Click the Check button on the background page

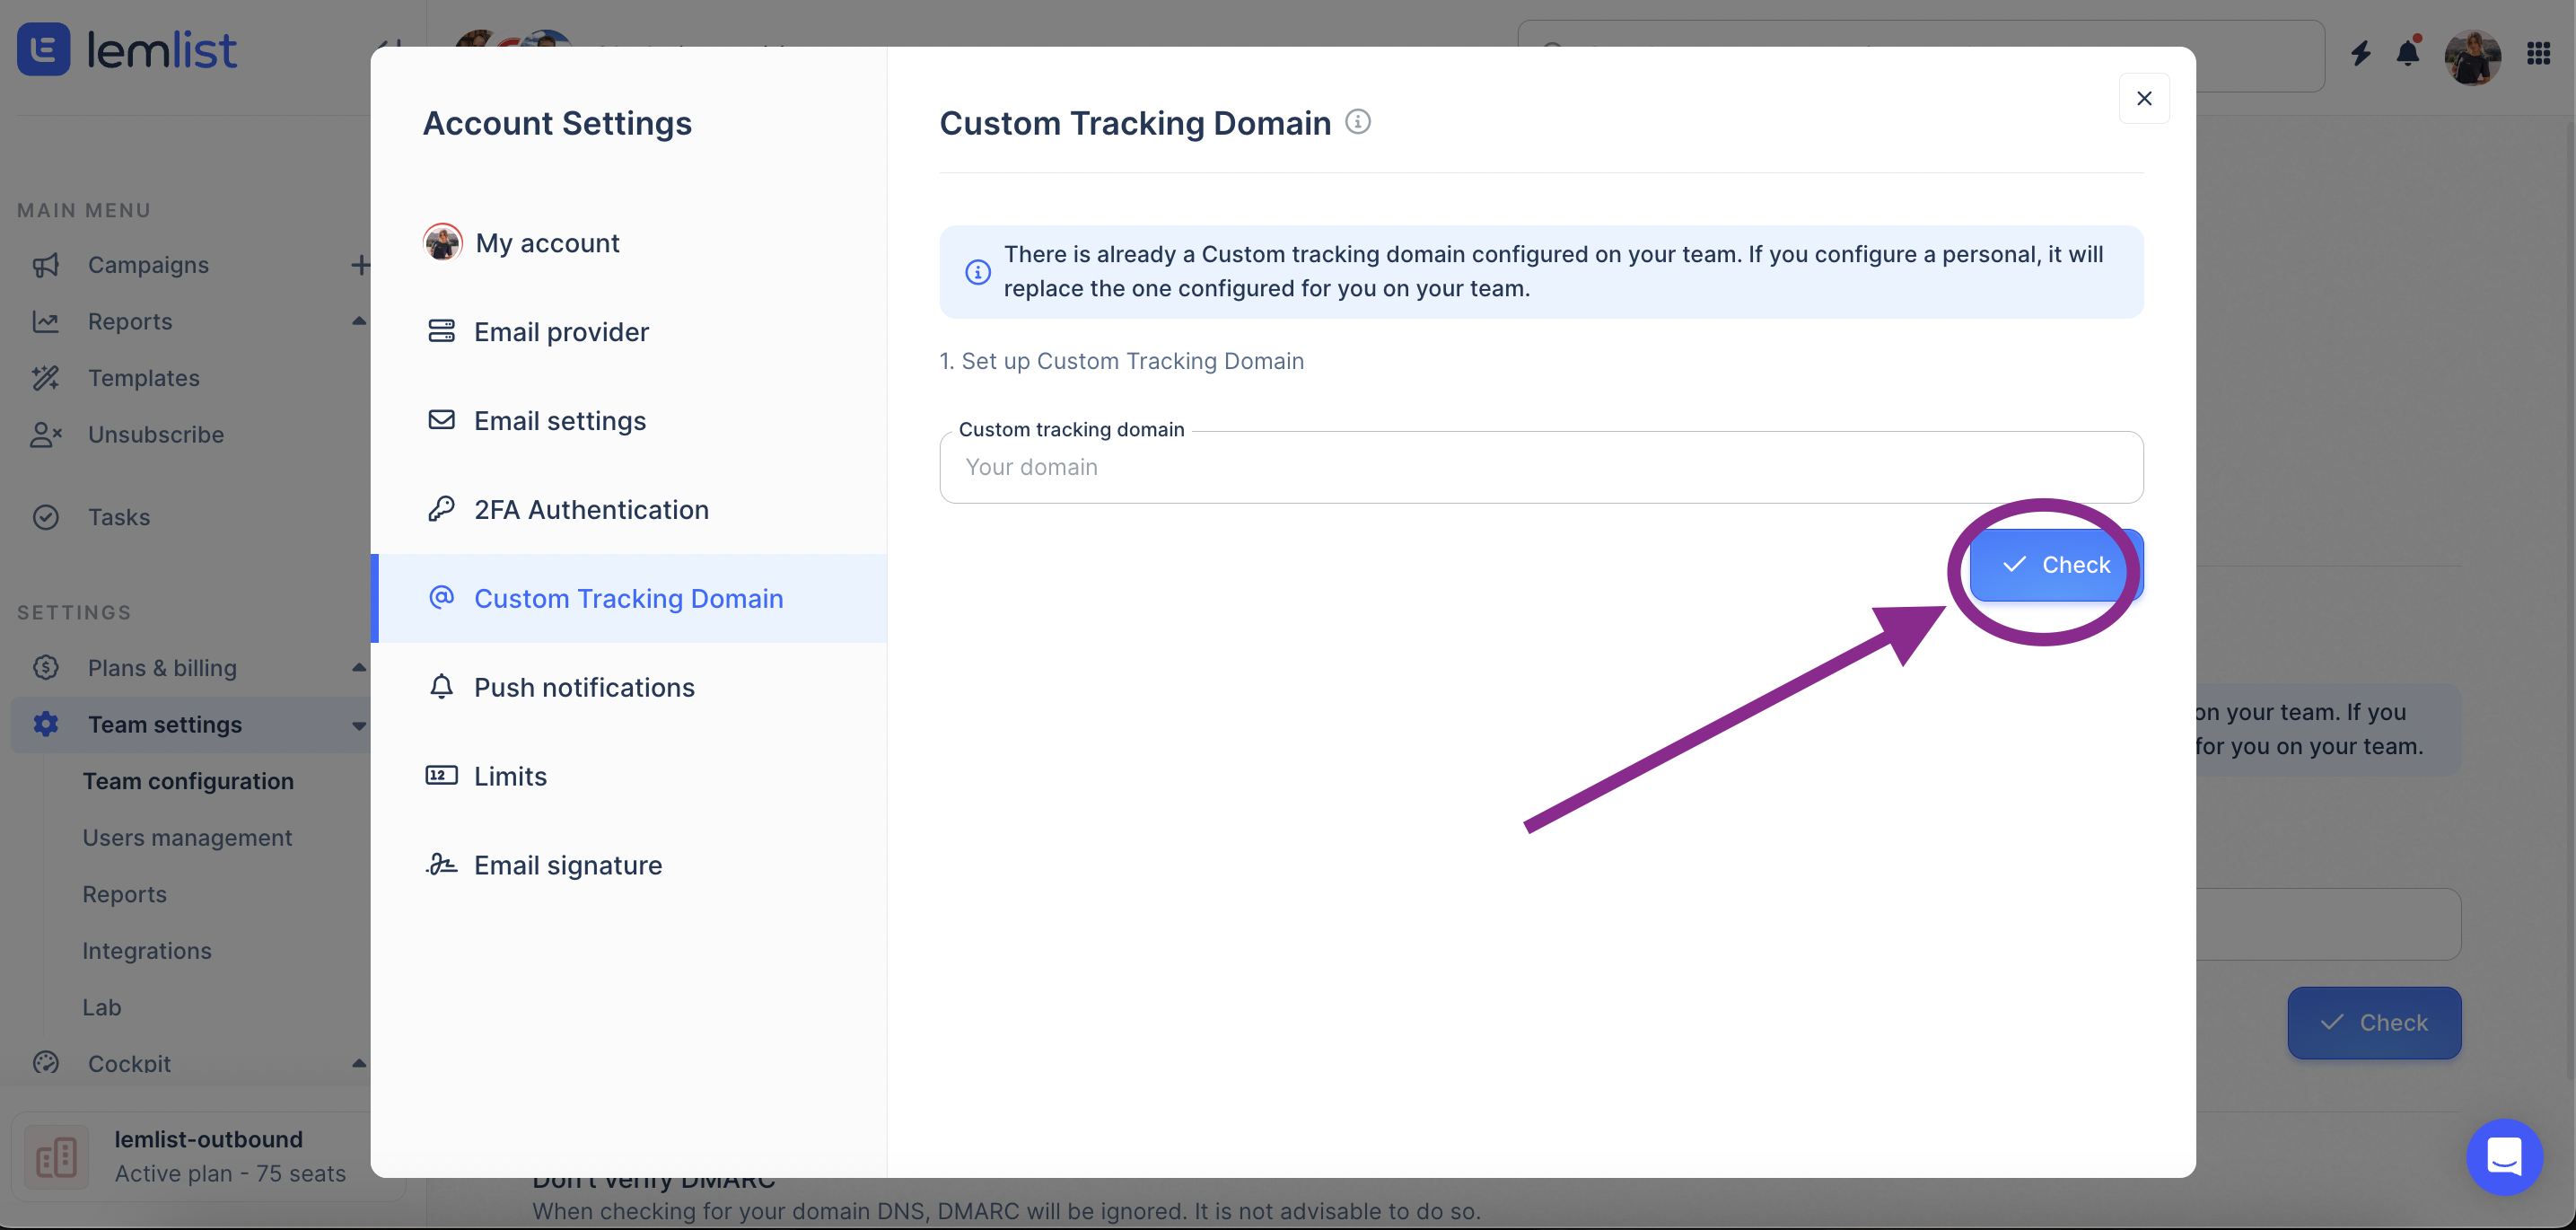[2374, 1022]
